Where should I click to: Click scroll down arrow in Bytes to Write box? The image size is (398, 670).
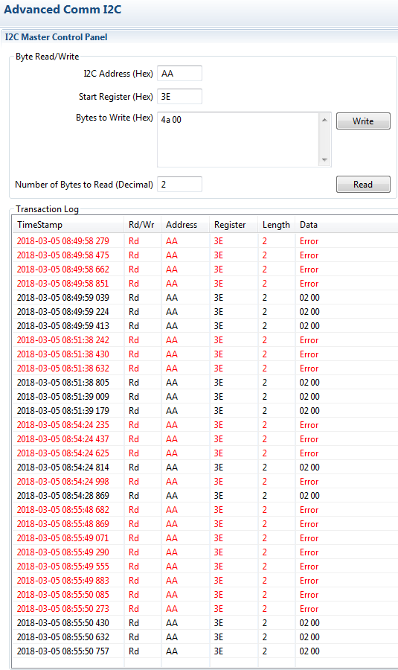point(324,160)
